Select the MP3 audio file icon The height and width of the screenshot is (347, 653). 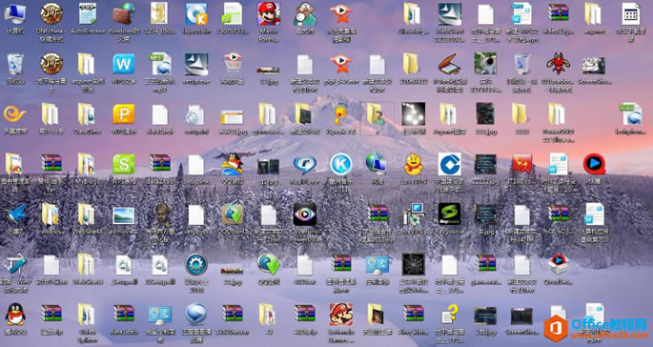[161, 64]
